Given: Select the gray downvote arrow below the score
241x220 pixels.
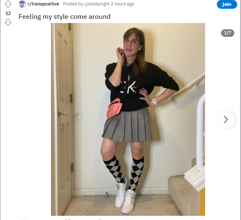Looking at the screenshot, I should [x=8, y=22].
